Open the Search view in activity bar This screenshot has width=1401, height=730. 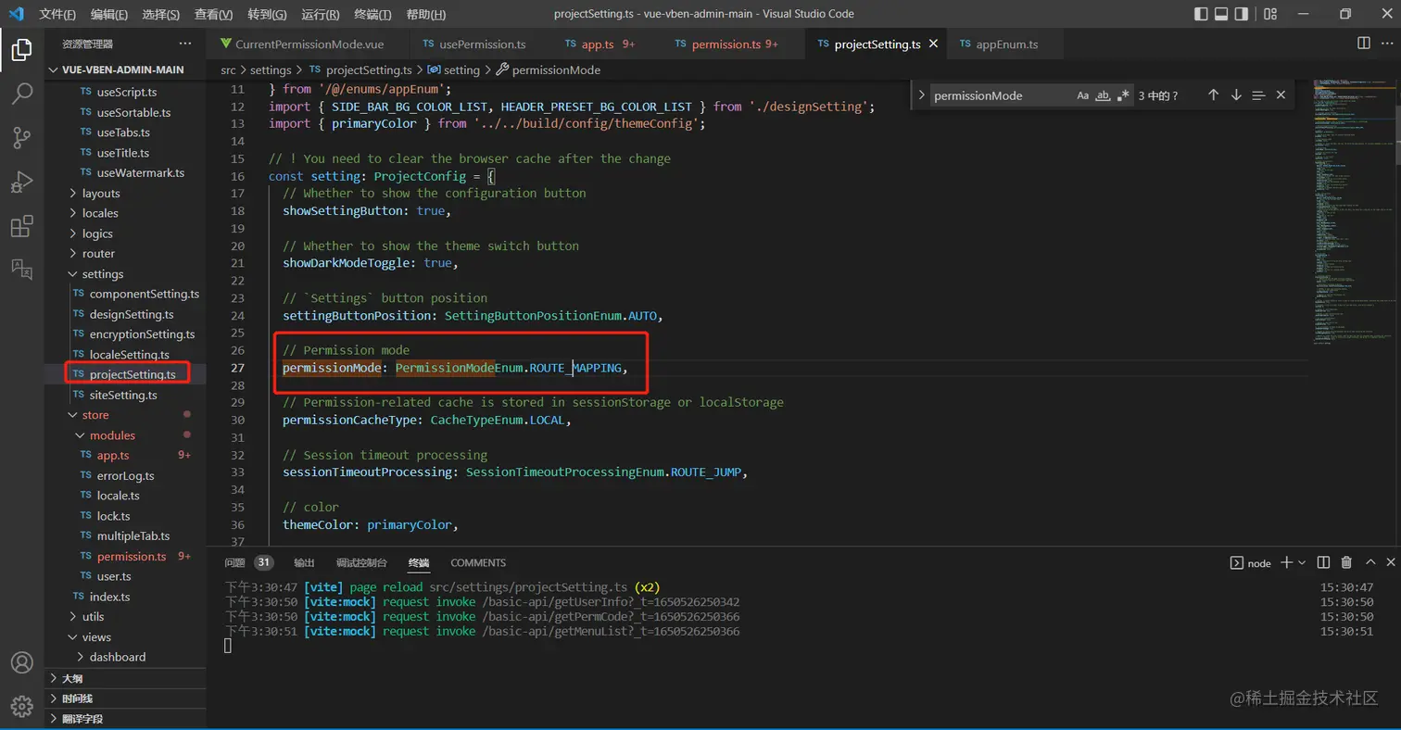point(22,94)
